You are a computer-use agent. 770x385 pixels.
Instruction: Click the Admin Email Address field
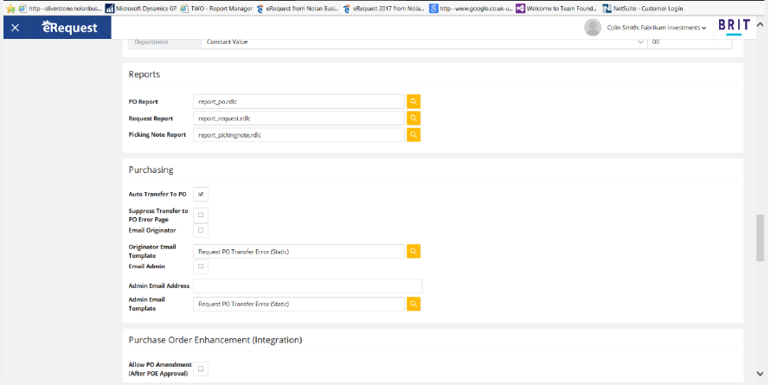click(x=307, y=286)
